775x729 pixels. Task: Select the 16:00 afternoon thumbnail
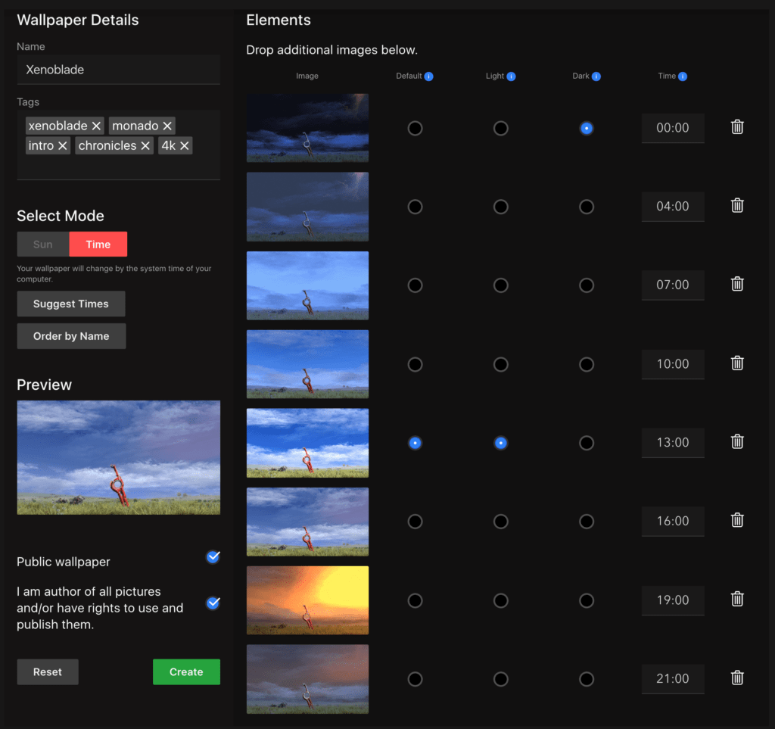(x=307, y=522)
